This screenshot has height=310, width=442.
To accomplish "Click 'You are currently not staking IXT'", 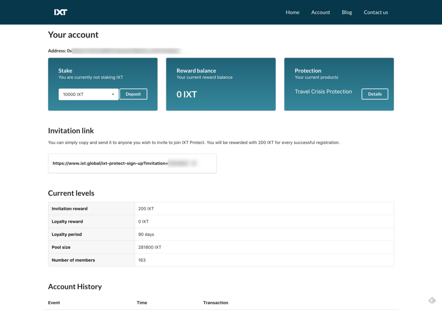I will click(x=91, y=77).
